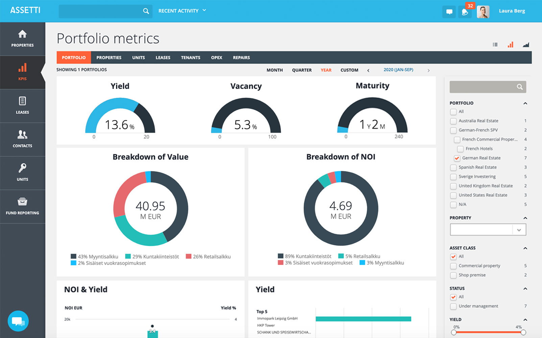Image resolution: width=542 pixels, height=338 pixels.
Task: Check United Kingdom Real Estate
Action: [453, 186]
